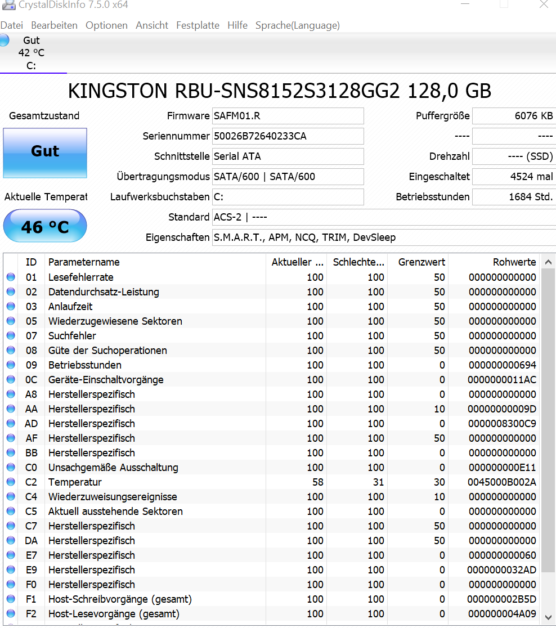Click the Standard field ACS-2

384,217
